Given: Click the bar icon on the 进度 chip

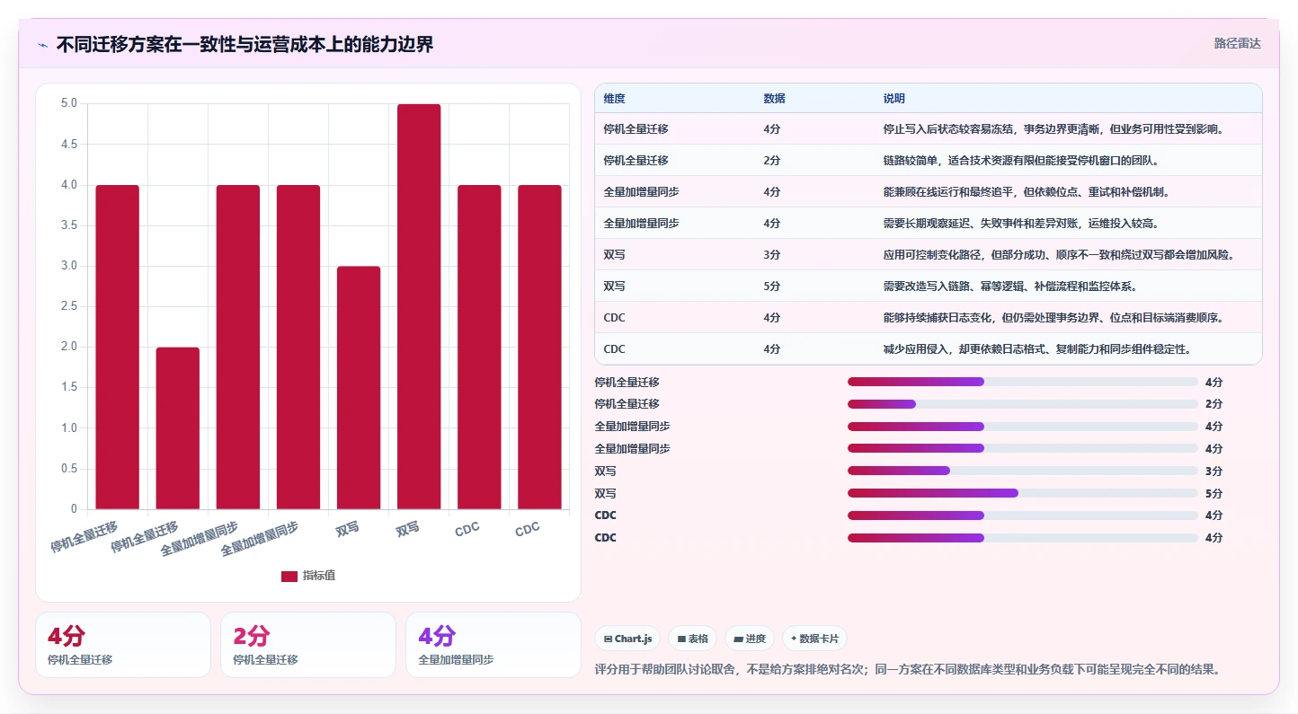Looking at the screenshot, I should click(x=738, y=639).
